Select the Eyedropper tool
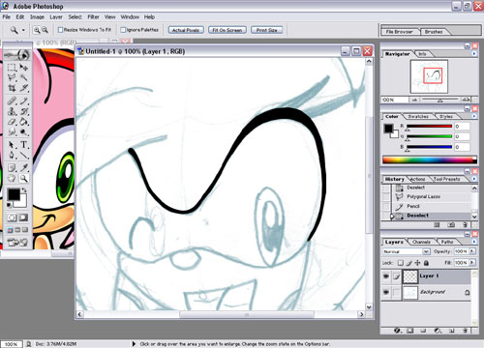This screenshot has width=484, height=348. tap(24, 167)
